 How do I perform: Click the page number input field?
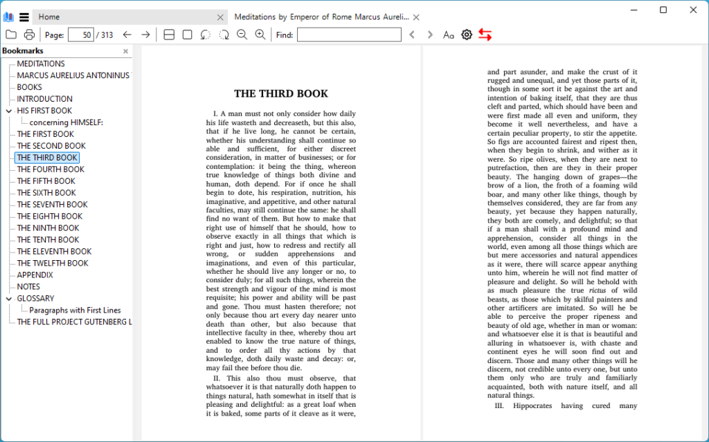(81, 35)
